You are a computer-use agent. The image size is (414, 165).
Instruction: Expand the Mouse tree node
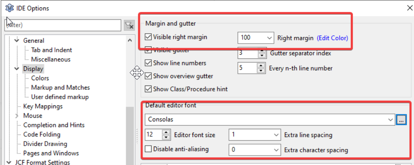click(x=17, y=116)
